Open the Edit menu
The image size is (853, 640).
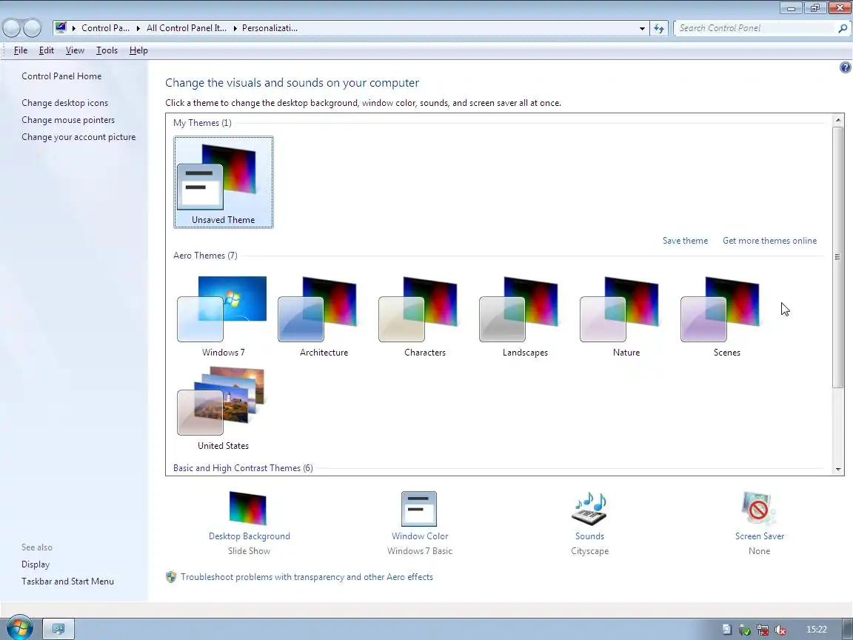pos(46,50)
